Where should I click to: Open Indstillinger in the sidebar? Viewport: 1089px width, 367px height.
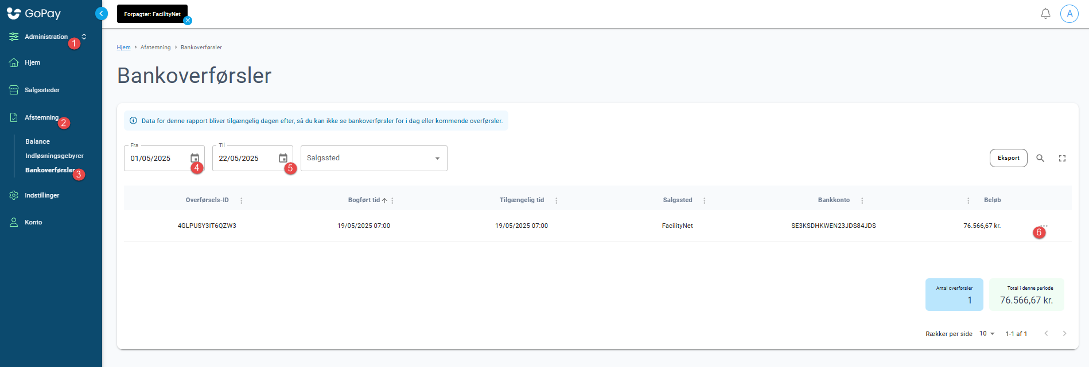click(42, 195)
